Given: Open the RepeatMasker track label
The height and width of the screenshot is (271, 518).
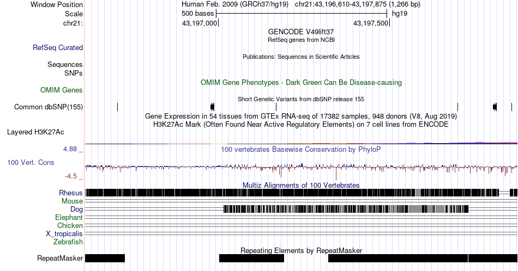Looking at the screenshot, I should pos(60,258).
